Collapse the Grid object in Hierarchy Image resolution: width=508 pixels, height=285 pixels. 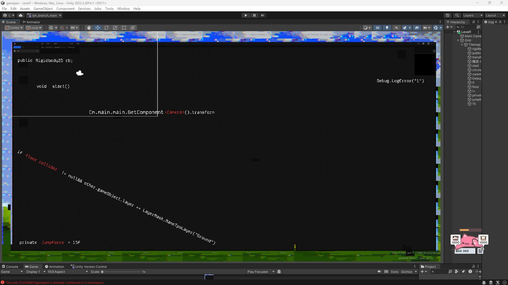pos(458,40)
